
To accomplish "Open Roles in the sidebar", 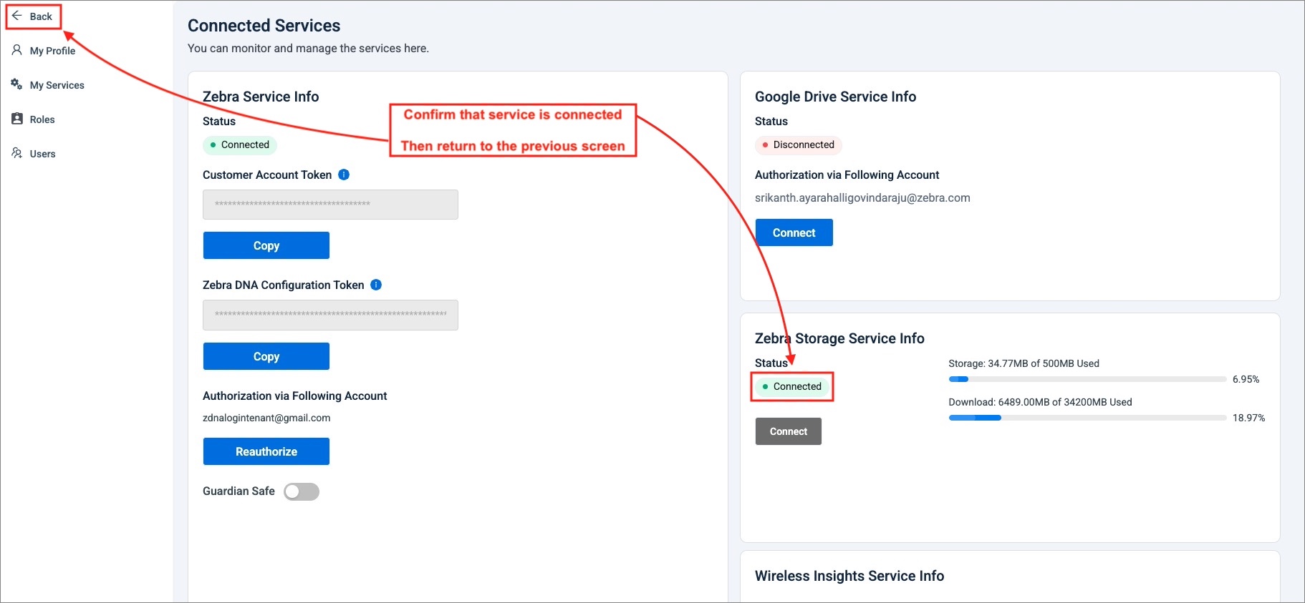I will click(42, 119).
